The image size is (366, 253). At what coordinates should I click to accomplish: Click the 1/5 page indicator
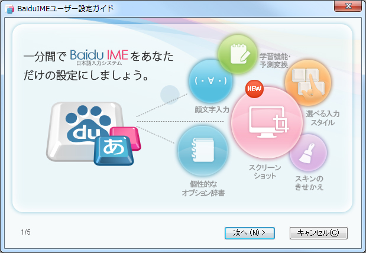coord(25,232)
